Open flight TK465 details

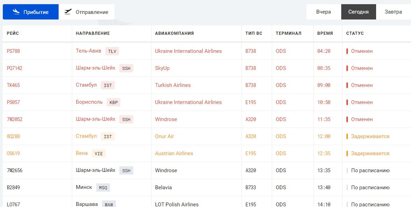click(x=13, y=85)
